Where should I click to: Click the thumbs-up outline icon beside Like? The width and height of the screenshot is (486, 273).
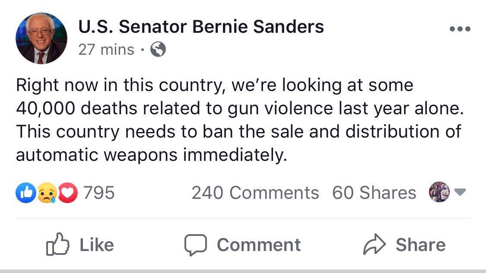[x=57, y=245]
